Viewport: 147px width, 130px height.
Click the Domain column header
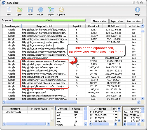62,109
